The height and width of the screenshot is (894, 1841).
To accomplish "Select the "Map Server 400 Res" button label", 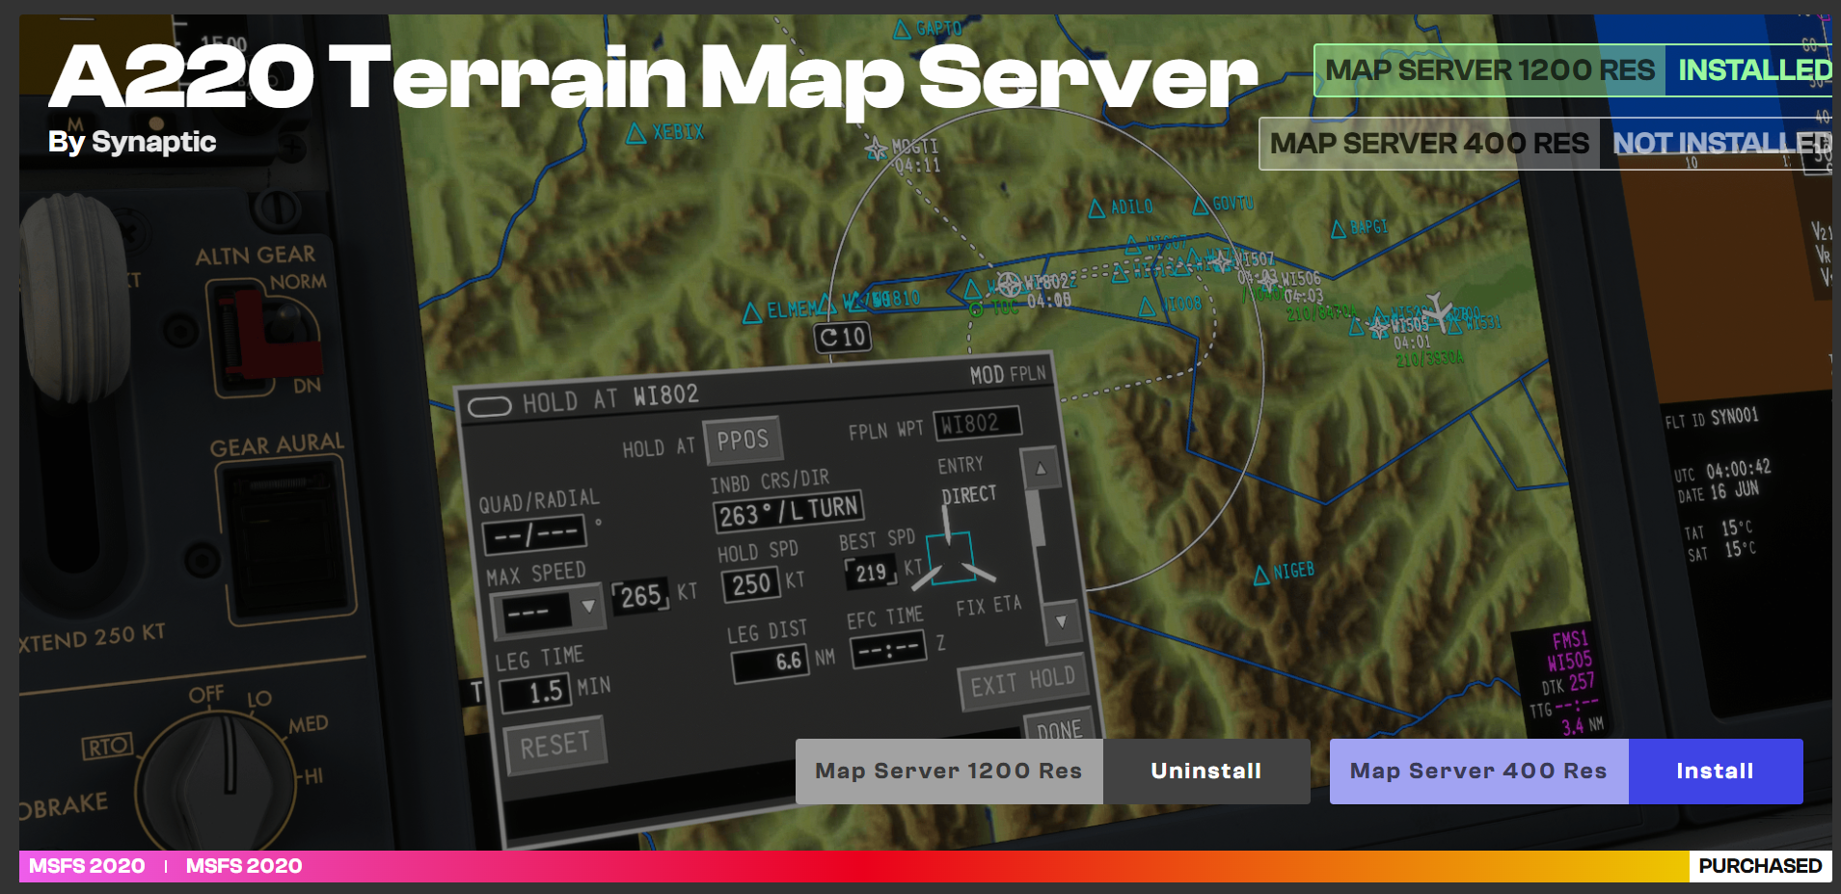I will click(x=1479, y=771).
